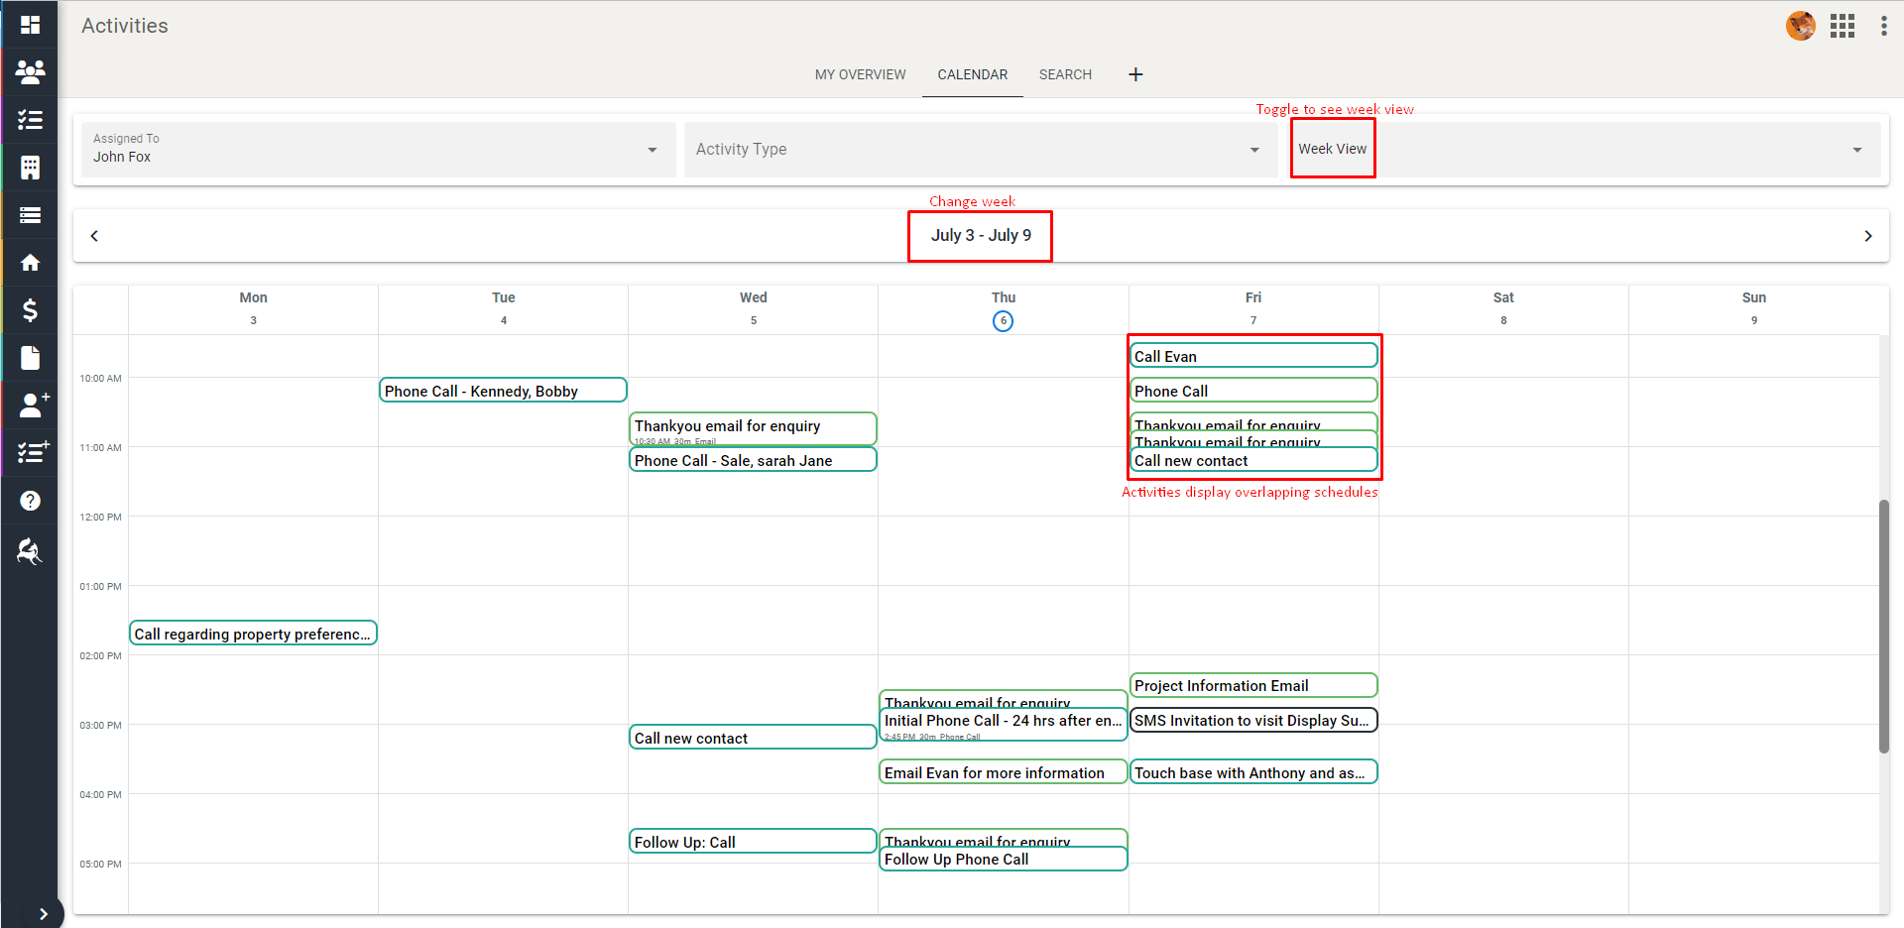Switch to the MY OVERVIEW tab
The image size is (1904, 928).
pyautogui.click(x=860, y=74)
